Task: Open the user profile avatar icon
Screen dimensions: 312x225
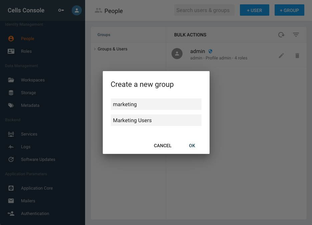Action: click(77, 10)
